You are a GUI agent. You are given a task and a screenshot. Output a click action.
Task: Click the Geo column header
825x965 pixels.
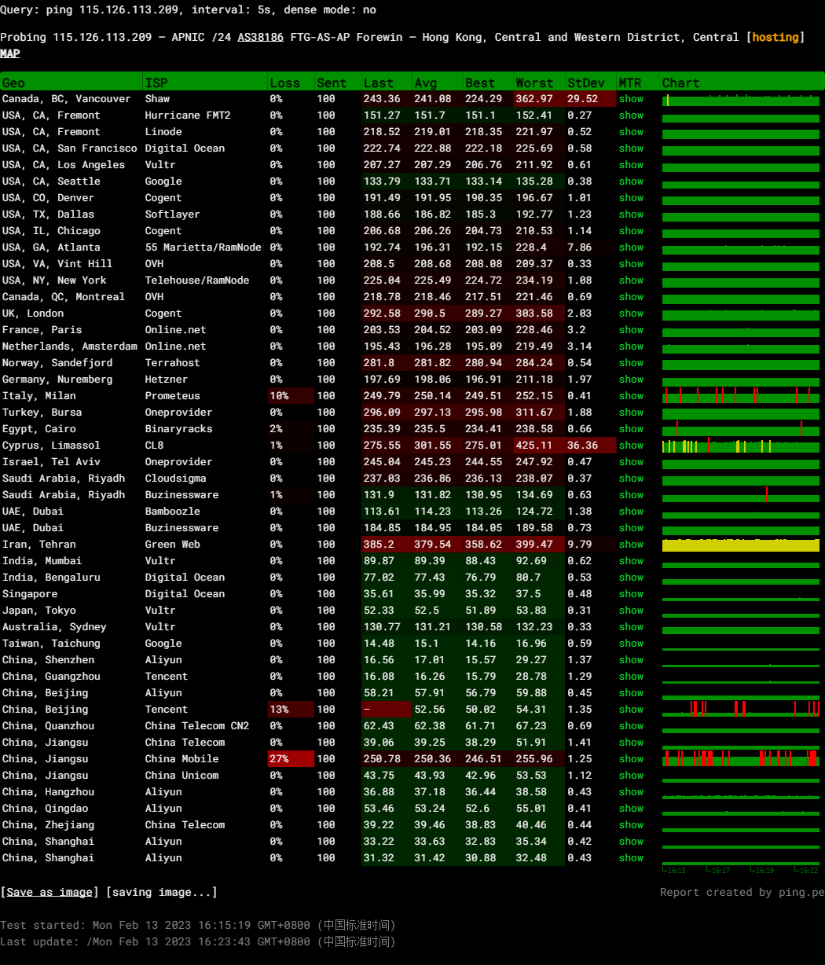13,83
